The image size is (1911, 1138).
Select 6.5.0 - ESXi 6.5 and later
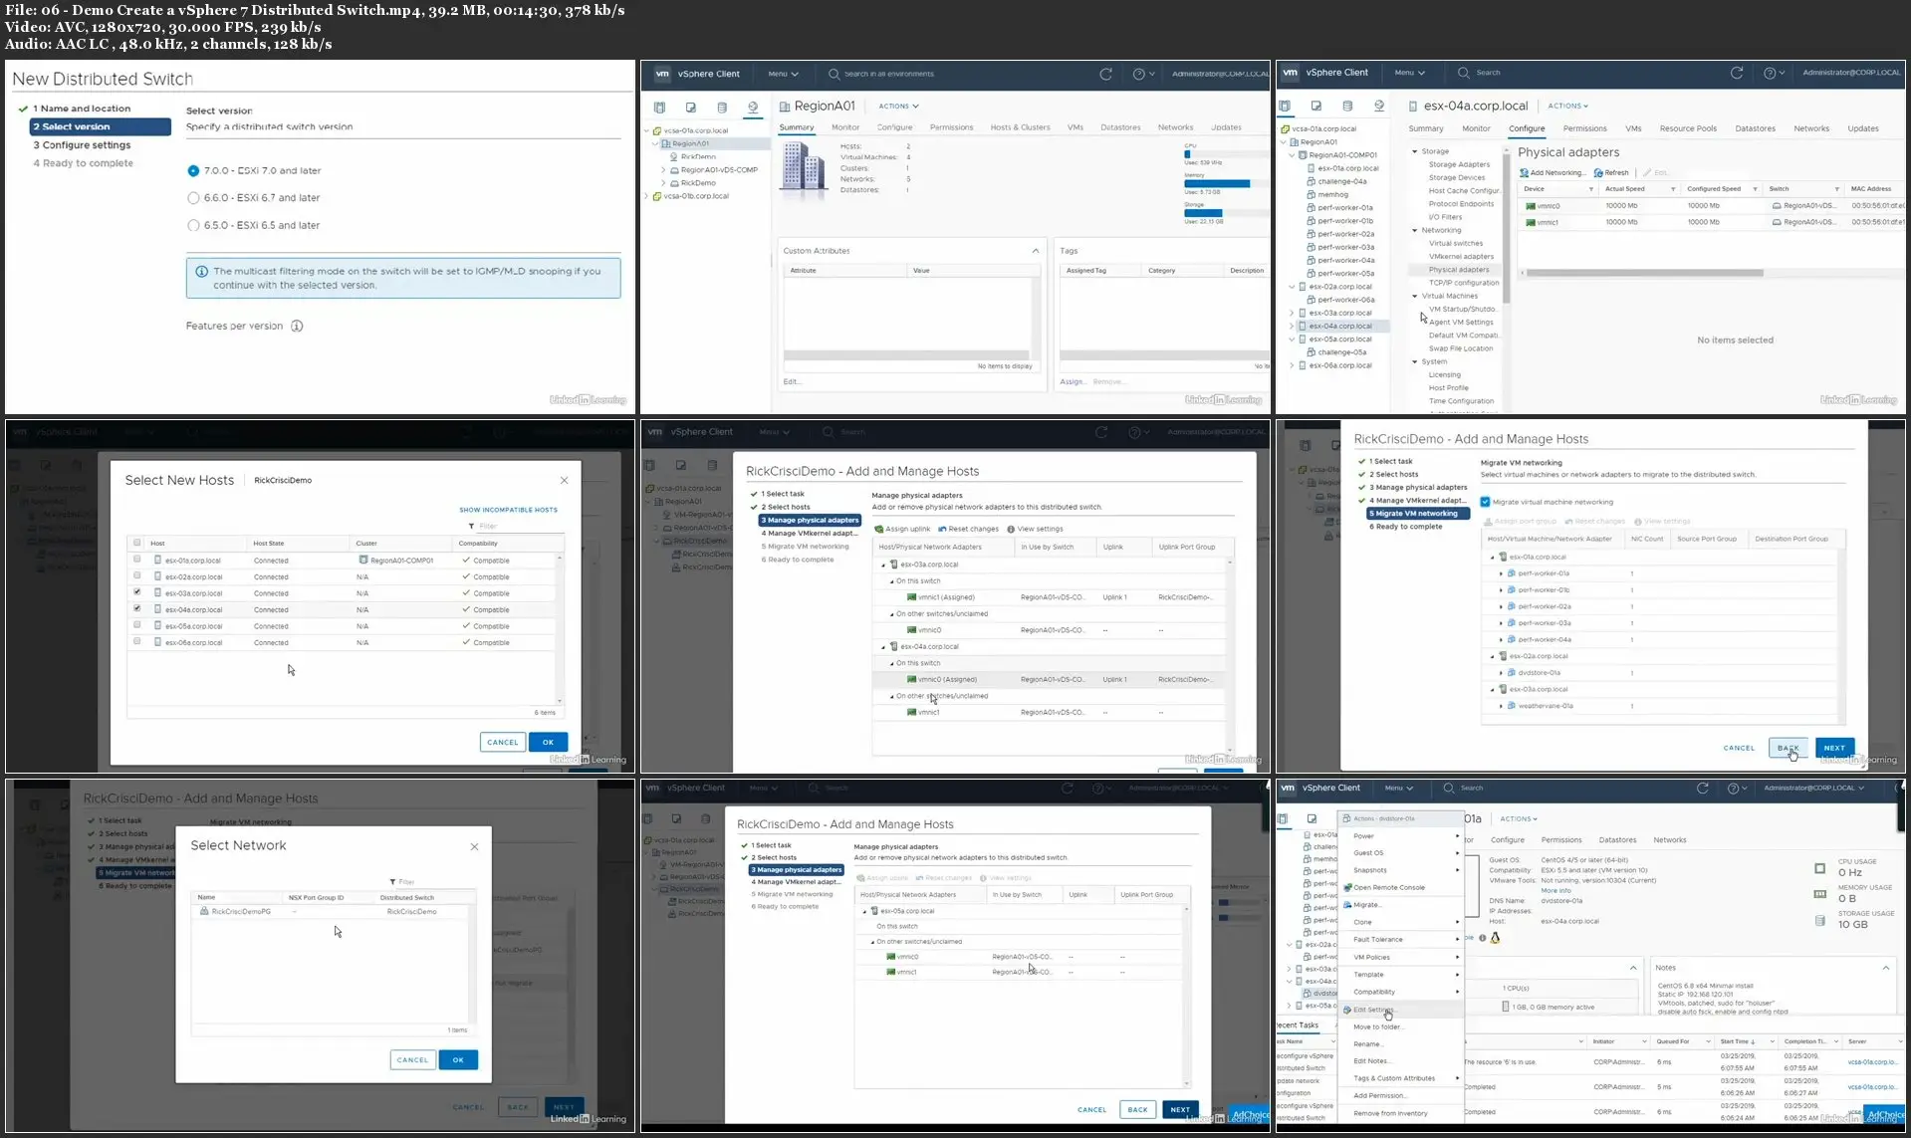pos(193,226)
